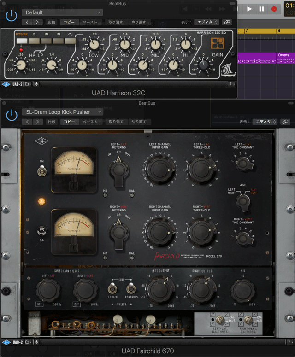Viewport: 295px width, 357px height.
Task: Adjust Fairchild MIX knob
Action: pyautogui.click(x=243, y=291)
